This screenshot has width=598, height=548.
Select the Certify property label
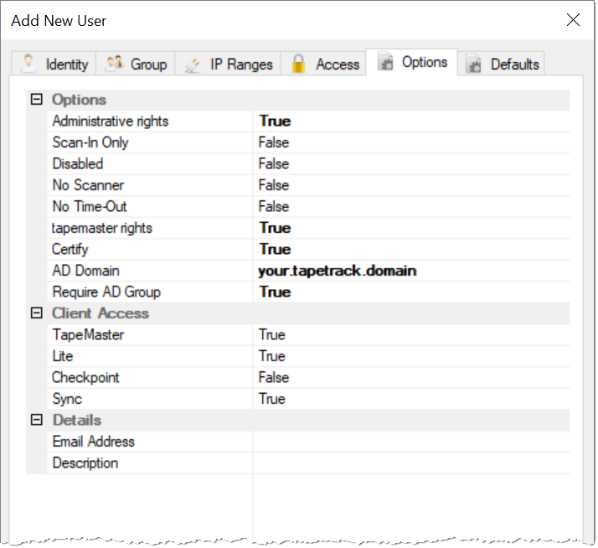click(x=70, y=250)
